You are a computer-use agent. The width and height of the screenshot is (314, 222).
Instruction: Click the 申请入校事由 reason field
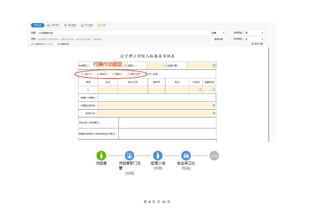[x=157, y=98]
